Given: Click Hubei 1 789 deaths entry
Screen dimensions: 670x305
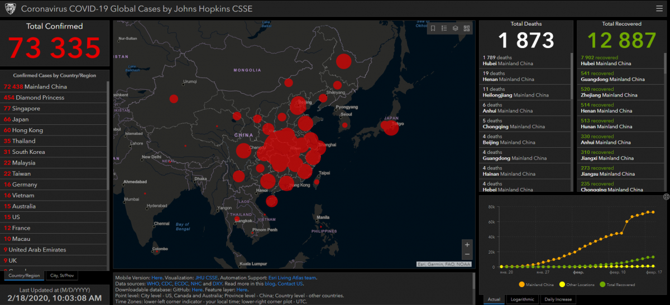Looking at the screenshot, I should [525, 60].
